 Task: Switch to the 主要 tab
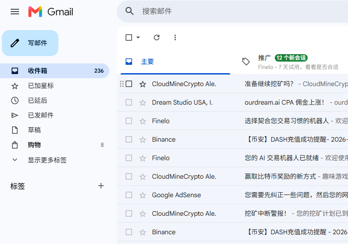pos(175,62)
